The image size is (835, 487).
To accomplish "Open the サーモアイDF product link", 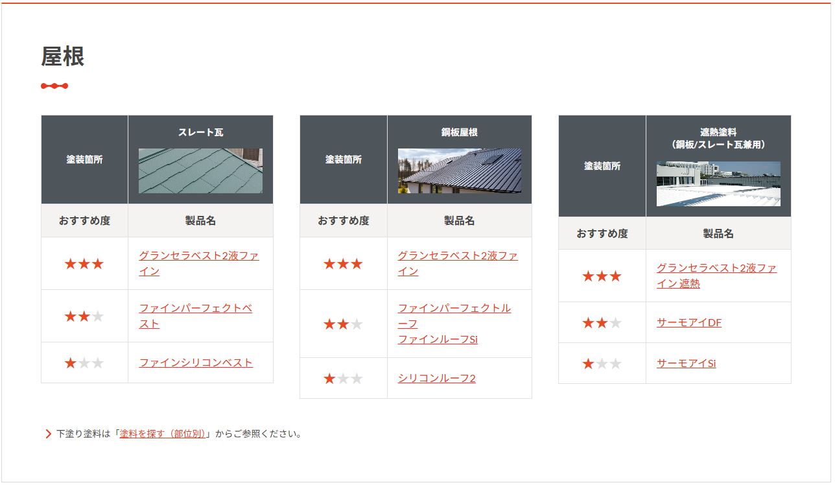I will coord(688,322).
